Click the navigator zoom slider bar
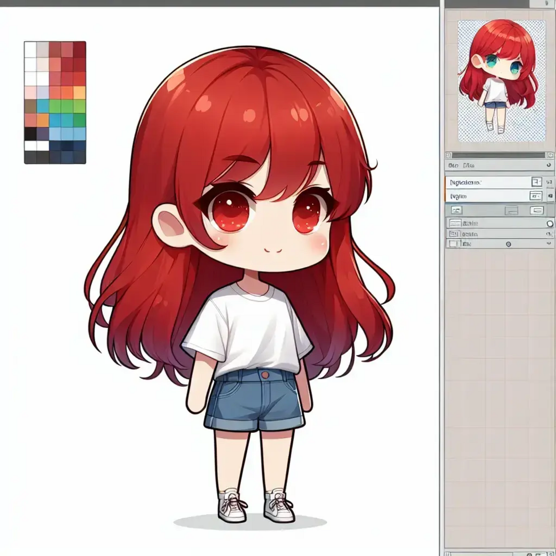This screenshot has width=556, height=556. (498, 155)
